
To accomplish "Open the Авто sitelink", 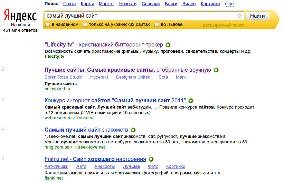I will [81, 166].
